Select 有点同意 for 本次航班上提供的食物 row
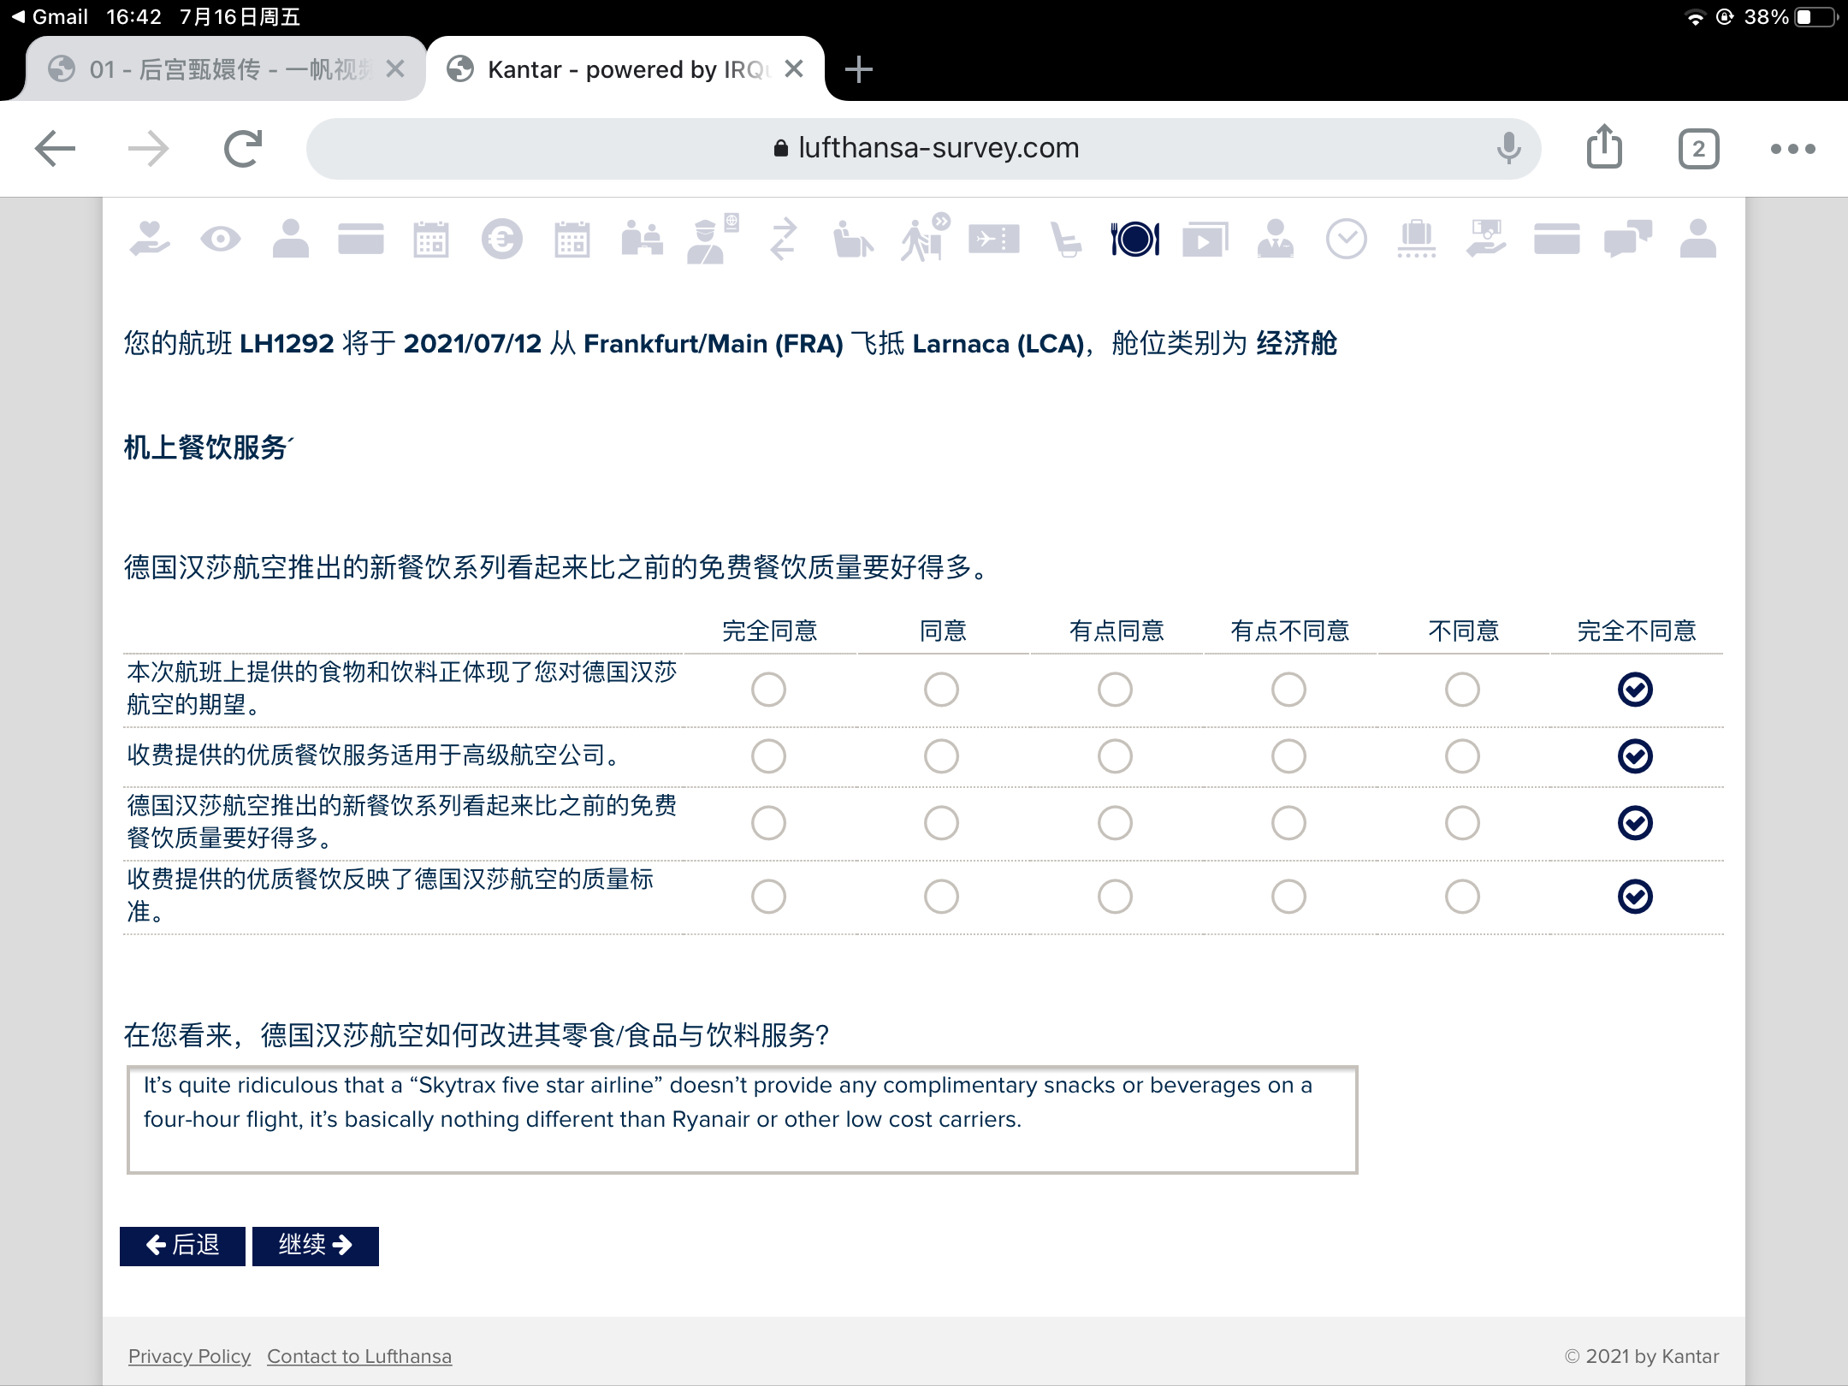Viewport: 1848px width, 1386px height. pos(1115,690)
